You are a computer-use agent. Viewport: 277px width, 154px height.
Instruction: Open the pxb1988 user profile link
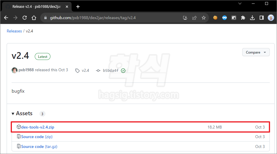(26, 70)
